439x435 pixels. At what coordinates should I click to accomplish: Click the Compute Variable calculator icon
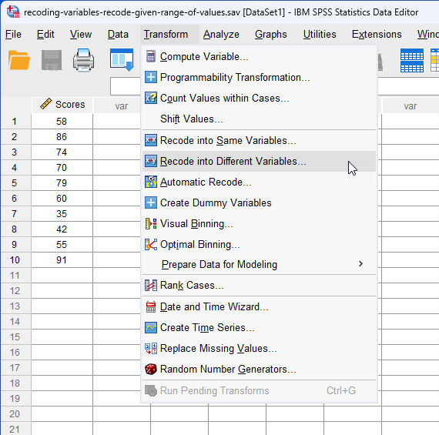point(151,56)
